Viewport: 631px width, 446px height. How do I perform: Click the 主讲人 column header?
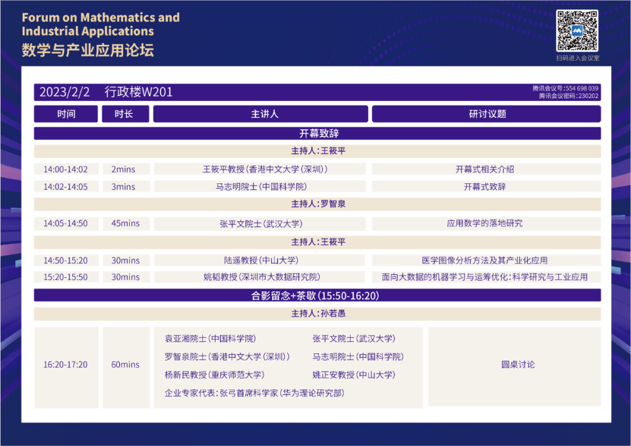point(261,114)
